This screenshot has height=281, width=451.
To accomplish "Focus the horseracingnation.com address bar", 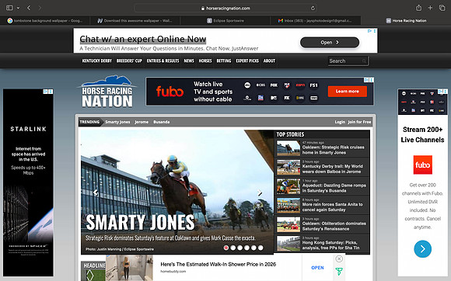I will tap(226, 8).
